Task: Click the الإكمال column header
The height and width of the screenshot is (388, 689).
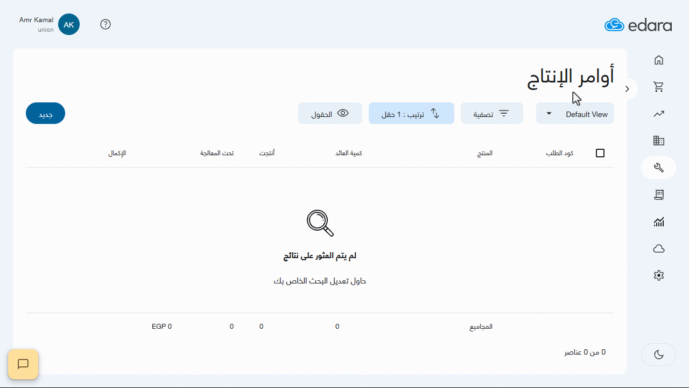Action: click(117, 153)
